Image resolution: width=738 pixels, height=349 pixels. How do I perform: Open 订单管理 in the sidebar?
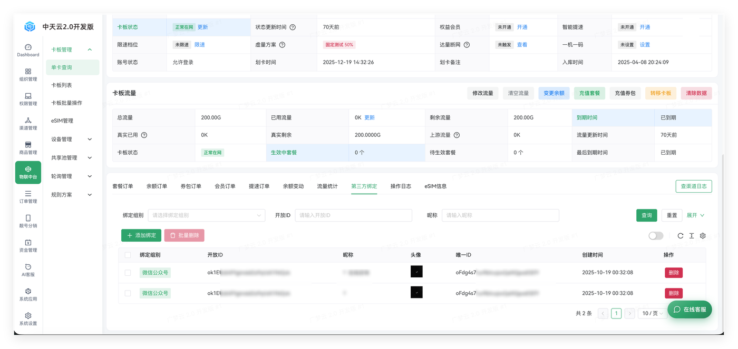point(28,197)
